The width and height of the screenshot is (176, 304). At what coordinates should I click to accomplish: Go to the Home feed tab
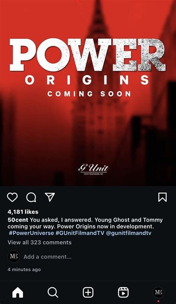[18, 292]
